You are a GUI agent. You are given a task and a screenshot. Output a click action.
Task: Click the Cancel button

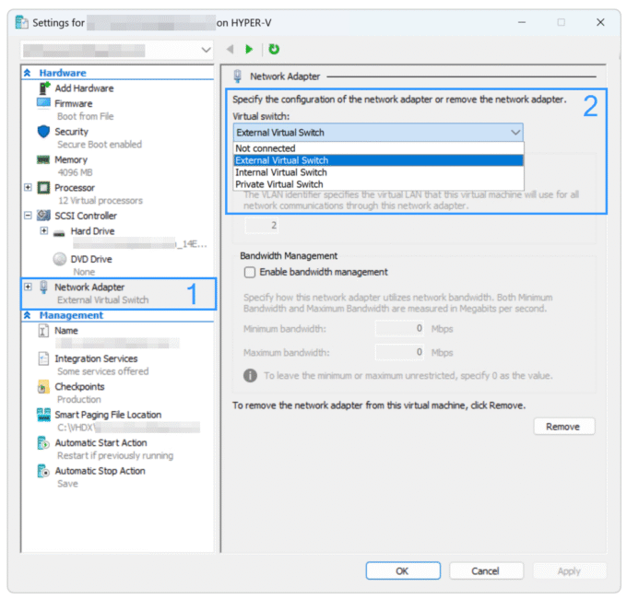click(x=486, y=570)
